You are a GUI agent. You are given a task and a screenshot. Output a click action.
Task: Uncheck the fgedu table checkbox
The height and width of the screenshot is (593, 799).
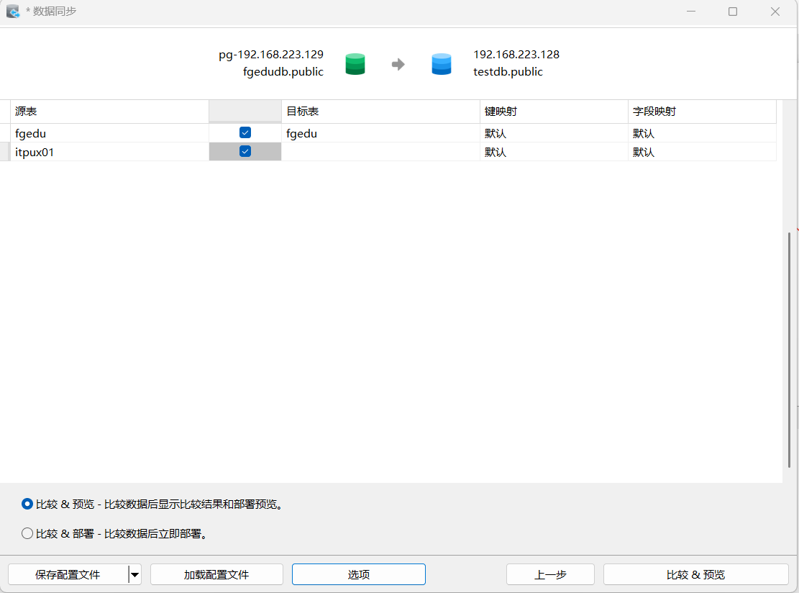pos(245,132)
